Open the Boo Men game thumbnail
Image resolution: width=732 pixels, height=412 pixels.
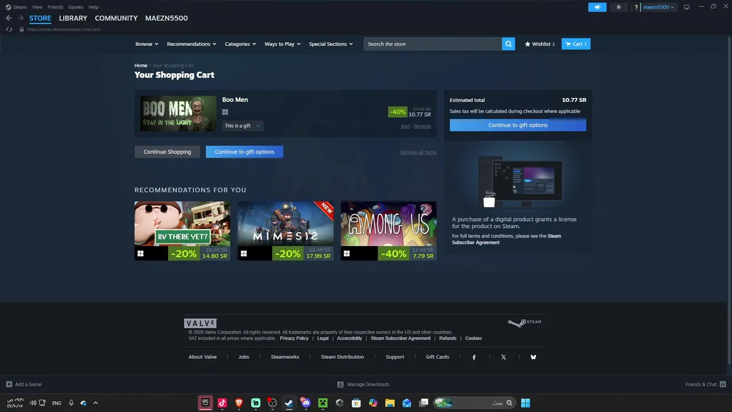(x=178, y=113)
